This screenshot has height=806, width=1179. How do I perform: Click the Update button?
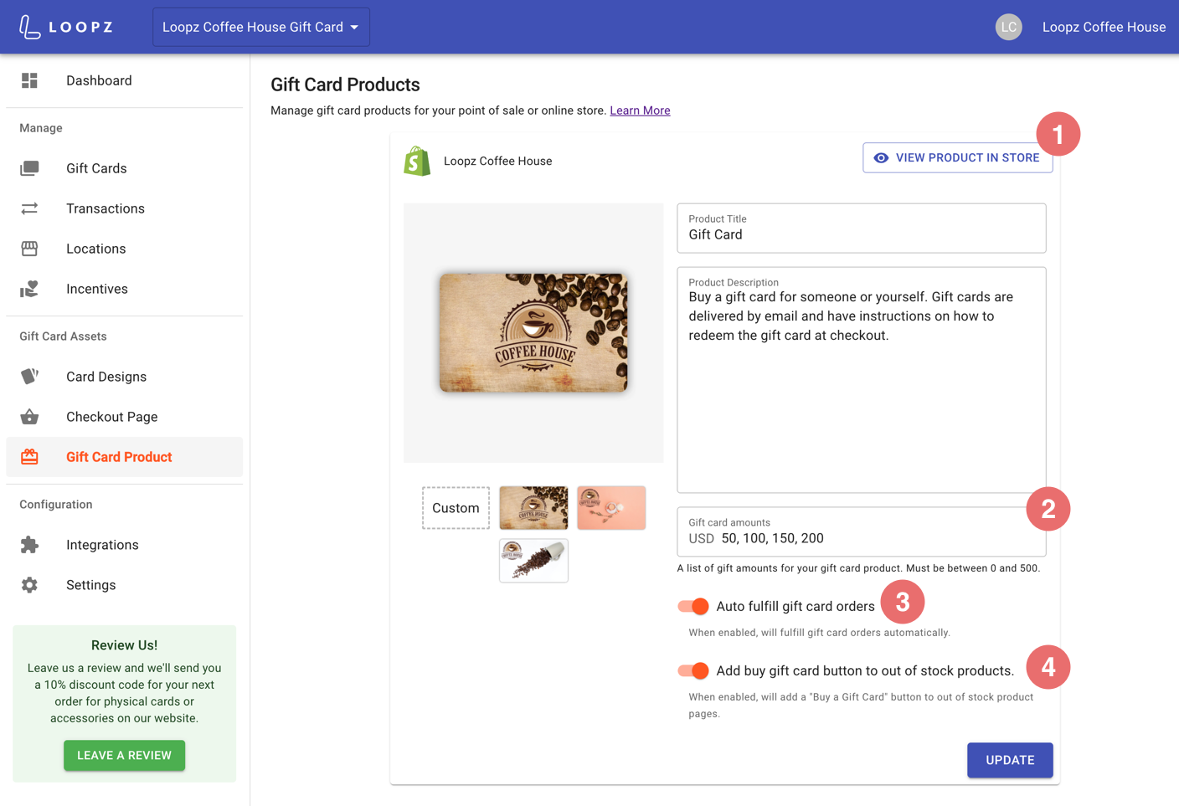1010,760
